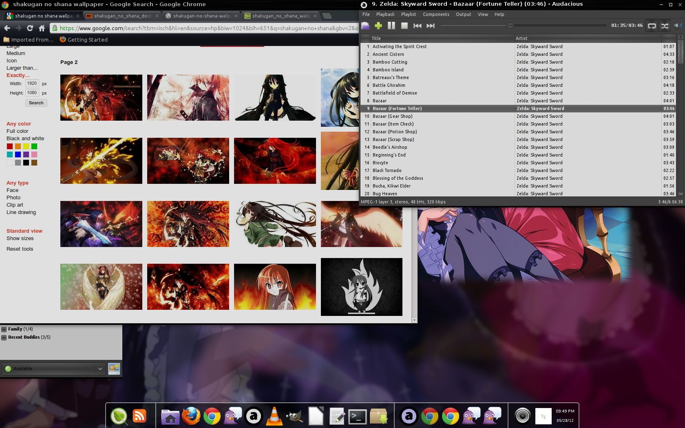Filter images by 'Line drawing' type
The height and width of the screenshot is (428, 685).
[21, 212]
